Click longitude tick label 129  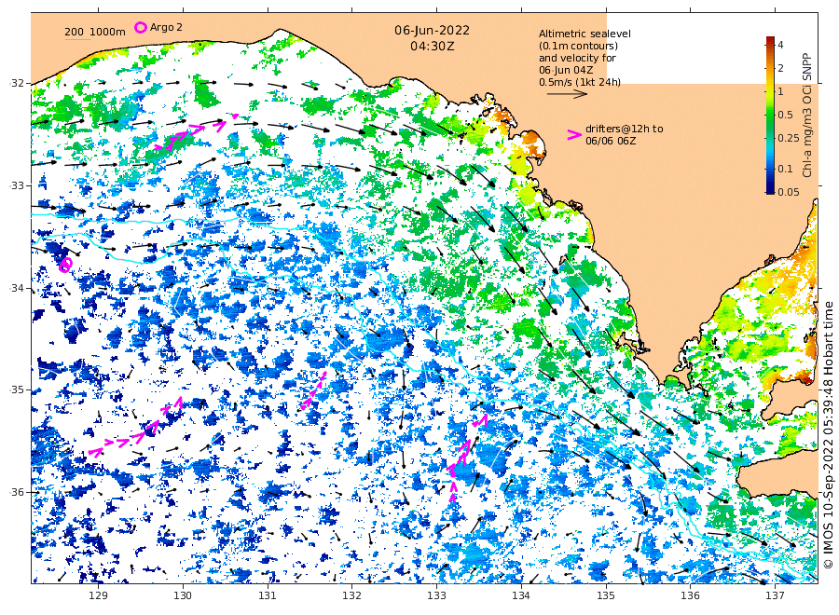point(99,595)
